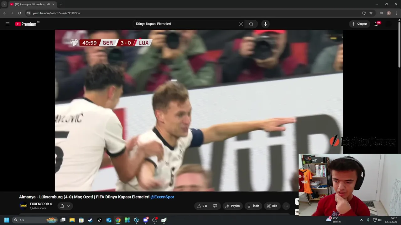Click the Oluştur create button
Viewport: 401px width, 225px height.
tap(359, 24)
